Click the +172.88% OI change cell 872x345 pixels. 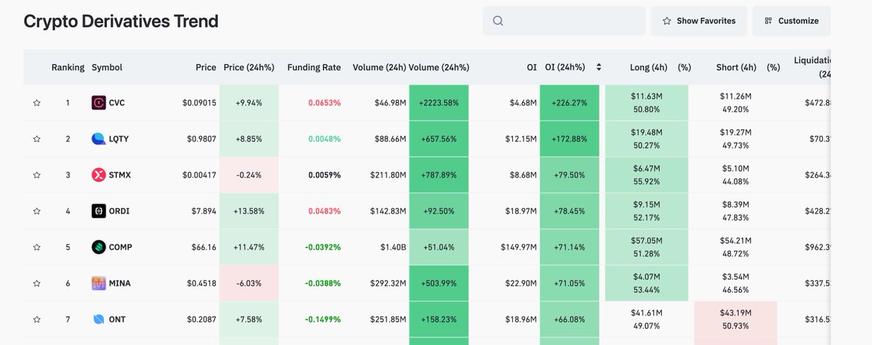[x=570, y=138]
